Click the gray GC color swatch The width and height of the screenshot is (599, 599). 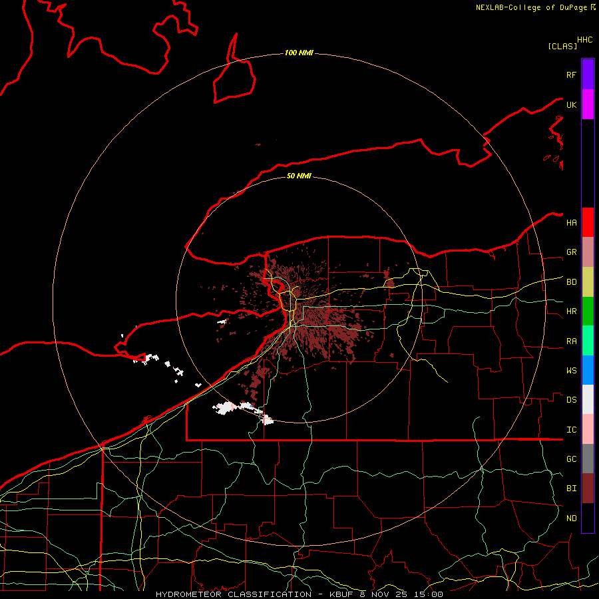(588, 459)
